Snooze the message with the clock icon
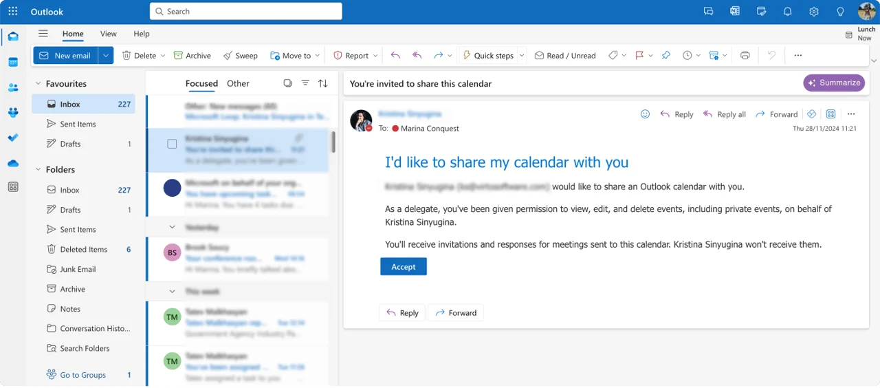 pyautogui.click(x=687, y=56)
